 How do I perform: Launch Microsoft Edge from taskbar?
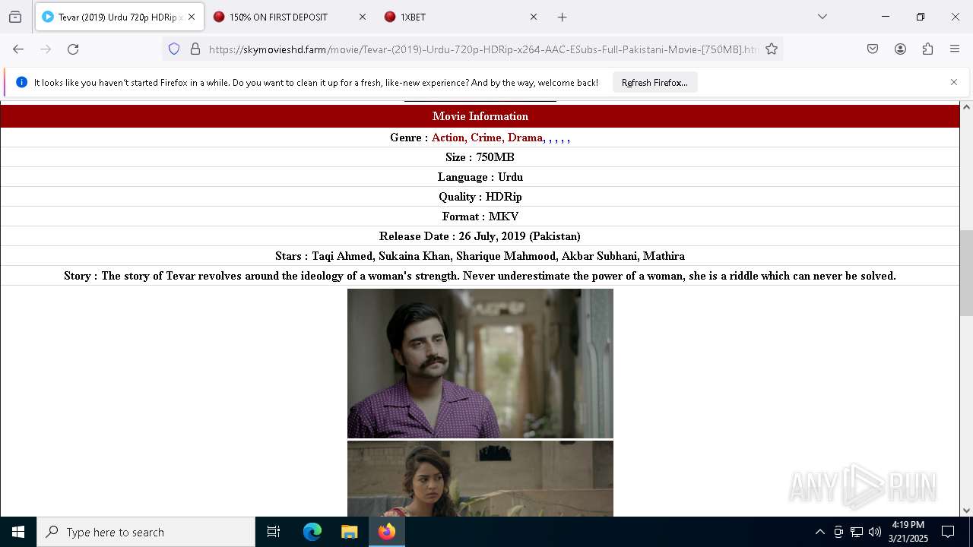click(312, 532)
